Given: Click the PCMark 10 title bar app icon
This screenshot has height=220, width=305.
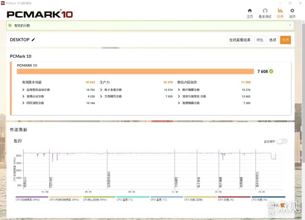Looking at the screenshot, I should click(x=3, y=3).
